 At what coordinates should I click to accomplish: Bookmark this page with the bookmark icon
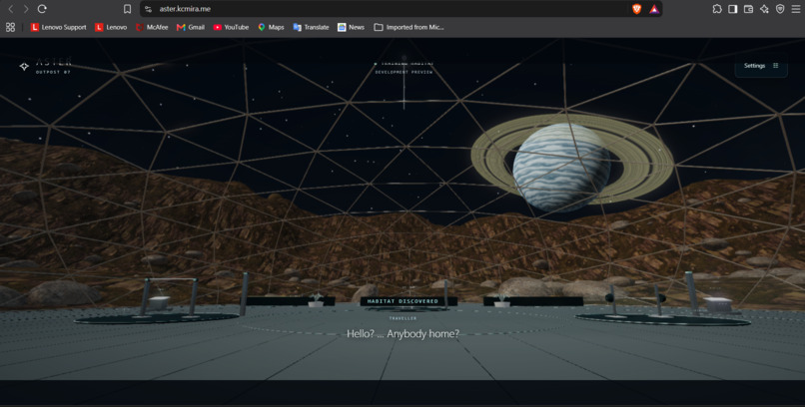point(127,9)
